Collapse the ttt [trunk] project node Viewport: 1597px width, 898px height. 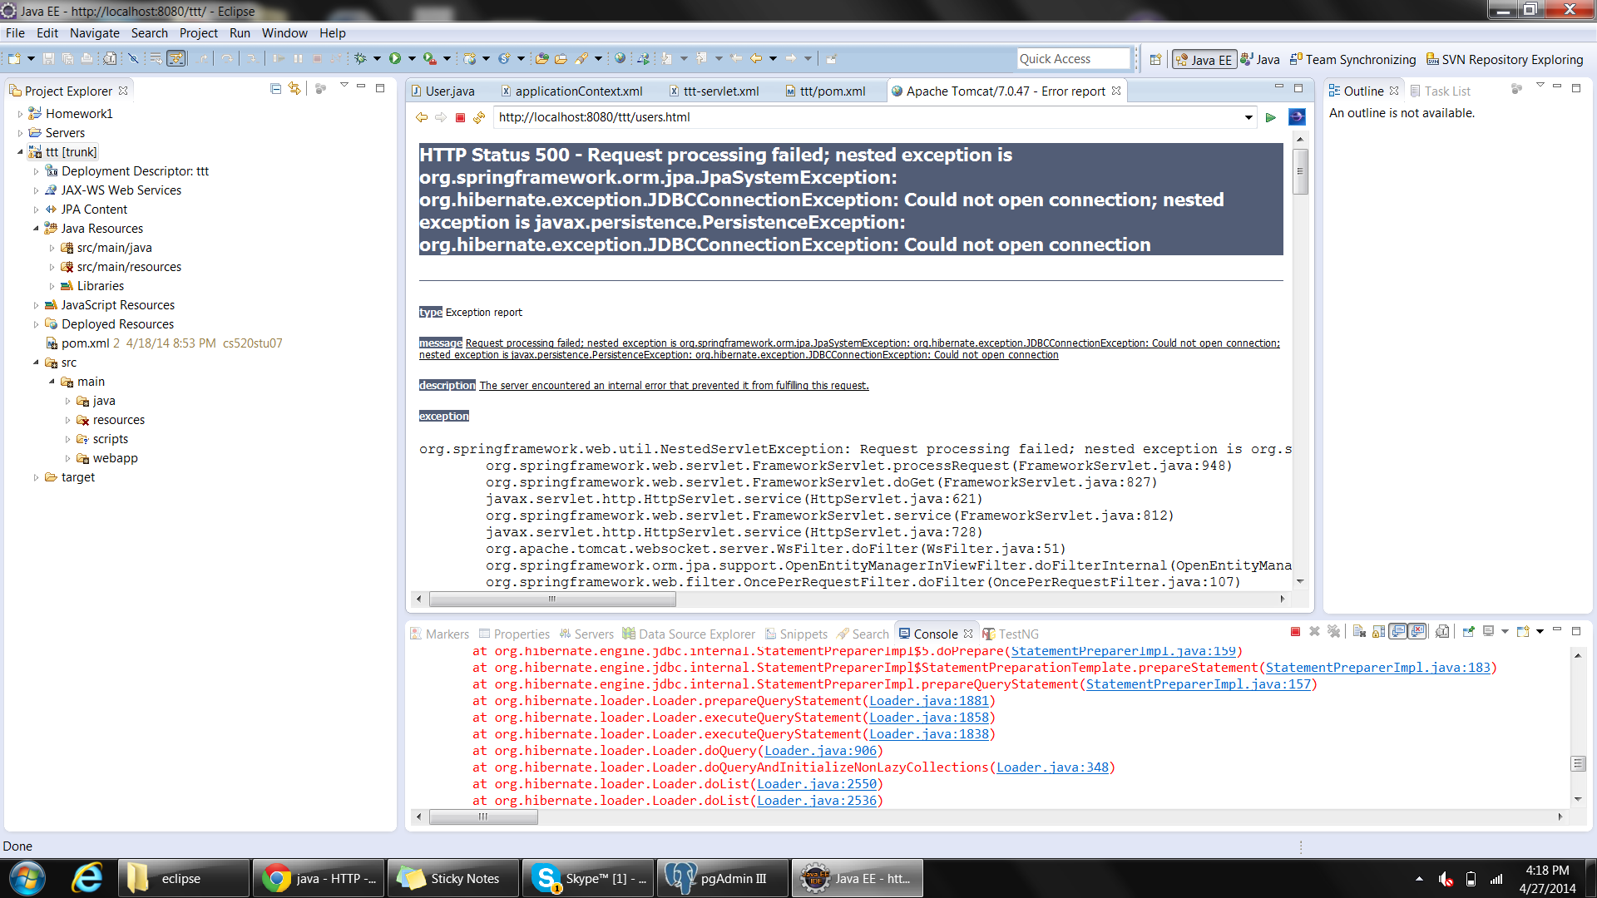pos(20,152)
